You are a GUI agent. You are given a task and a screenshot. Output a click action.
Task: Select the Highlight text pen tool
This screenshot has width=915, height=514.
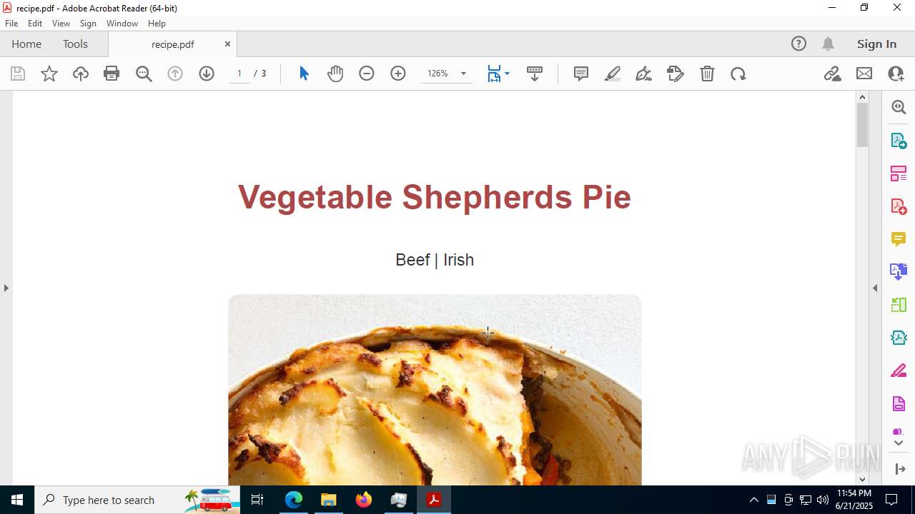point(613,74)
